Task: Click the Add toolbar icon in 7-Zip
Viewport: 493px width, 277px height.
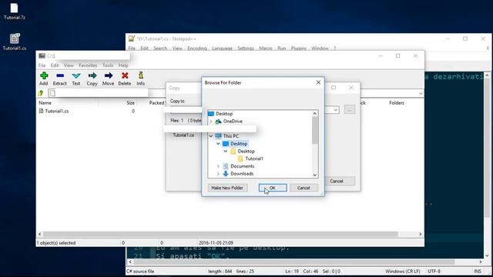Action: tap(44, 78)
